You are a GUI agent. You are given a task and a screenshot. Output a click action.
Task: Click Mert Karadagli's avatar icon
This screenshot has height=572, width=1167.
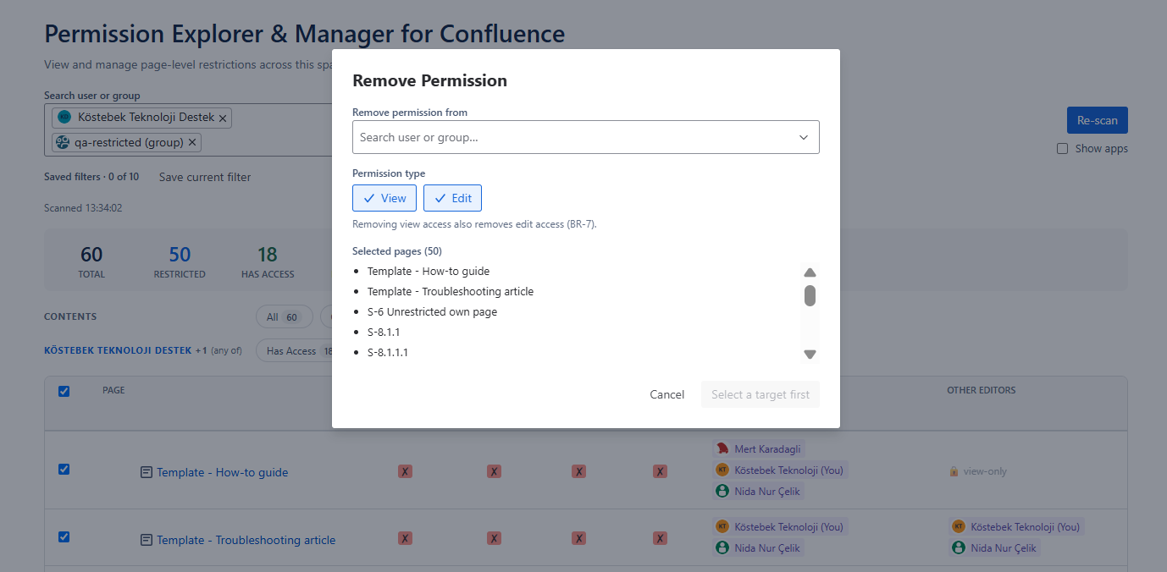(722, 449)
